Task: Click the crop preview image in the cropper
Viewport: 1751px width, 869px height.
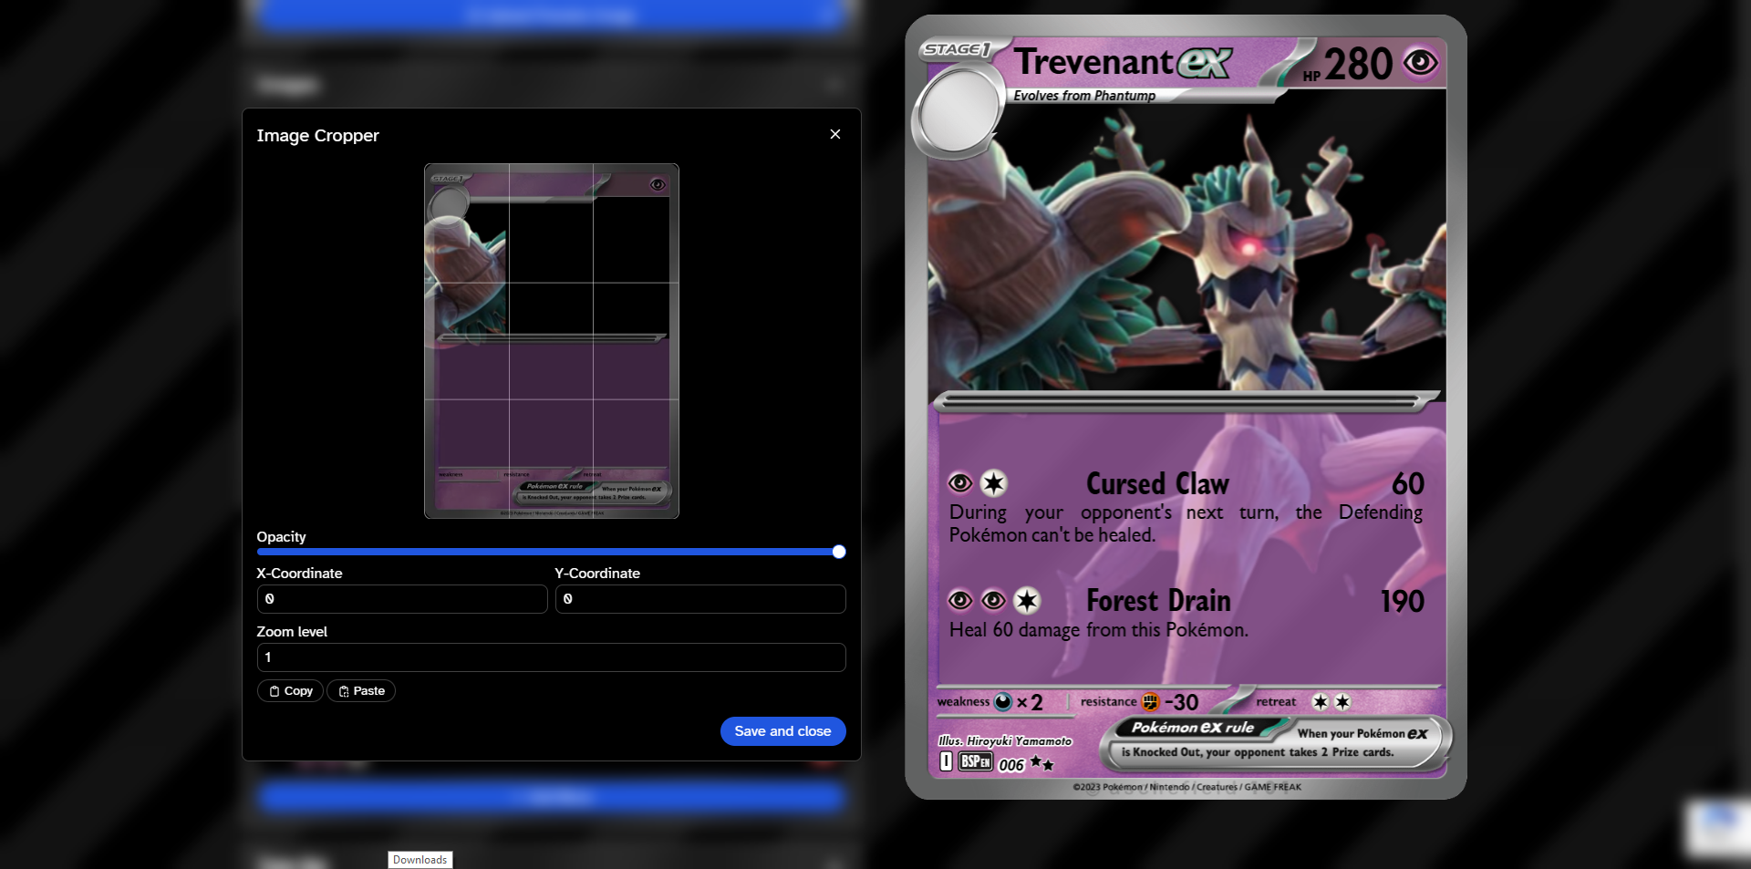Action: point(552,341)
